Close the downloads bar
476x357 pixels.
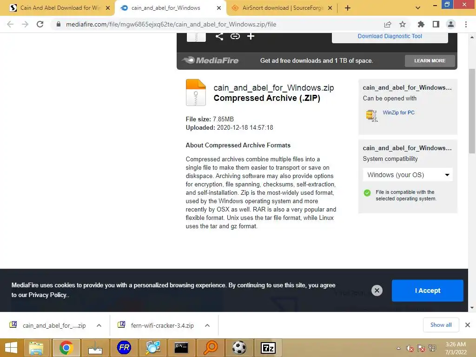point(468,325)
